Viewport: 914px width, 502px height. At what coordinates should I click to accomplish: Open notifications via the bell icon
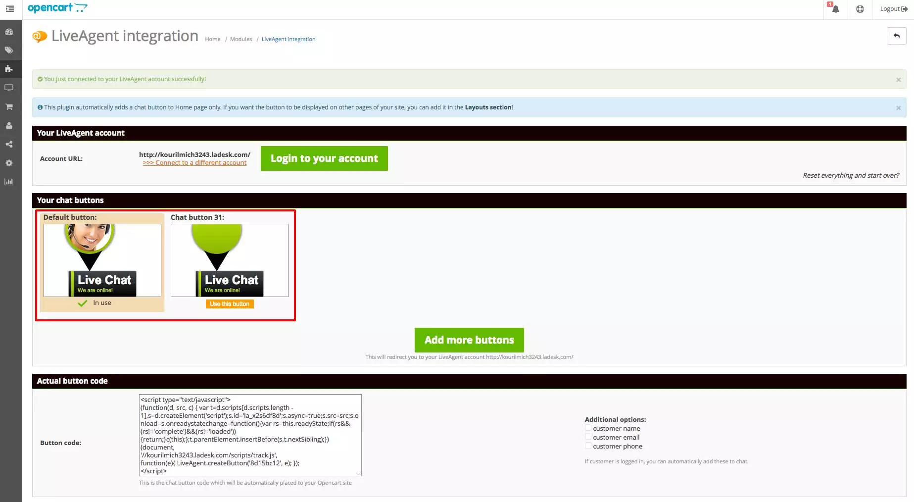coord(835,9)
